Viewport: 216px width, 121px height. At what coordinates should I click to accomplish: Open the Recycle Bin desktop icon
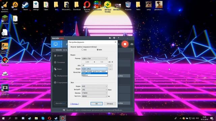click(x=128, y=6)
